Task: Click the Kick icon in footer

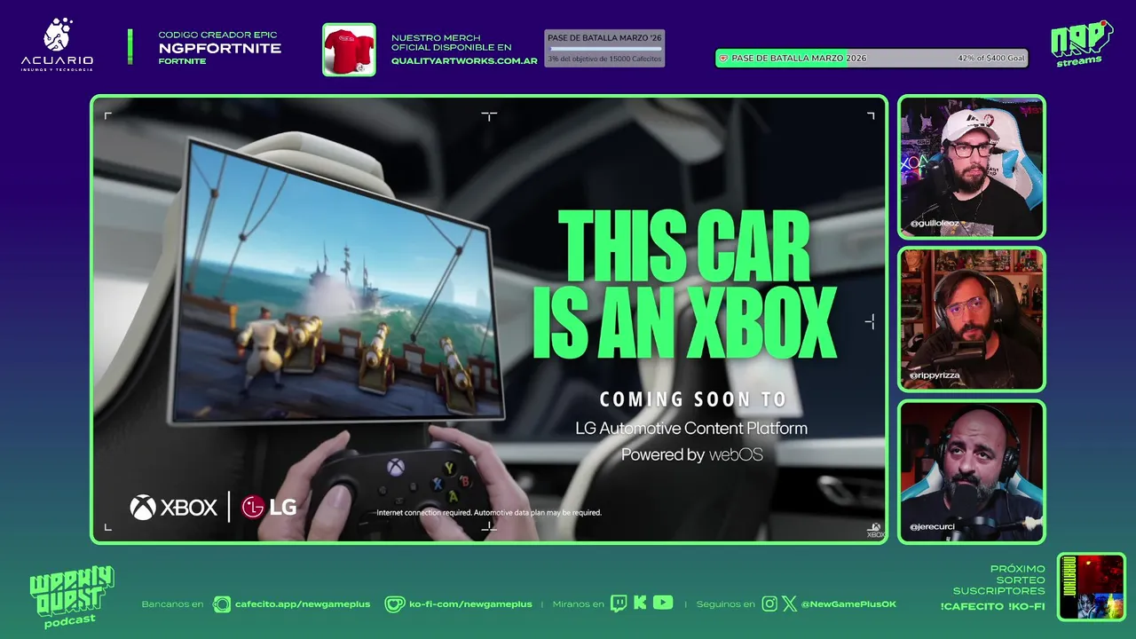Action: tap(640, 603)
